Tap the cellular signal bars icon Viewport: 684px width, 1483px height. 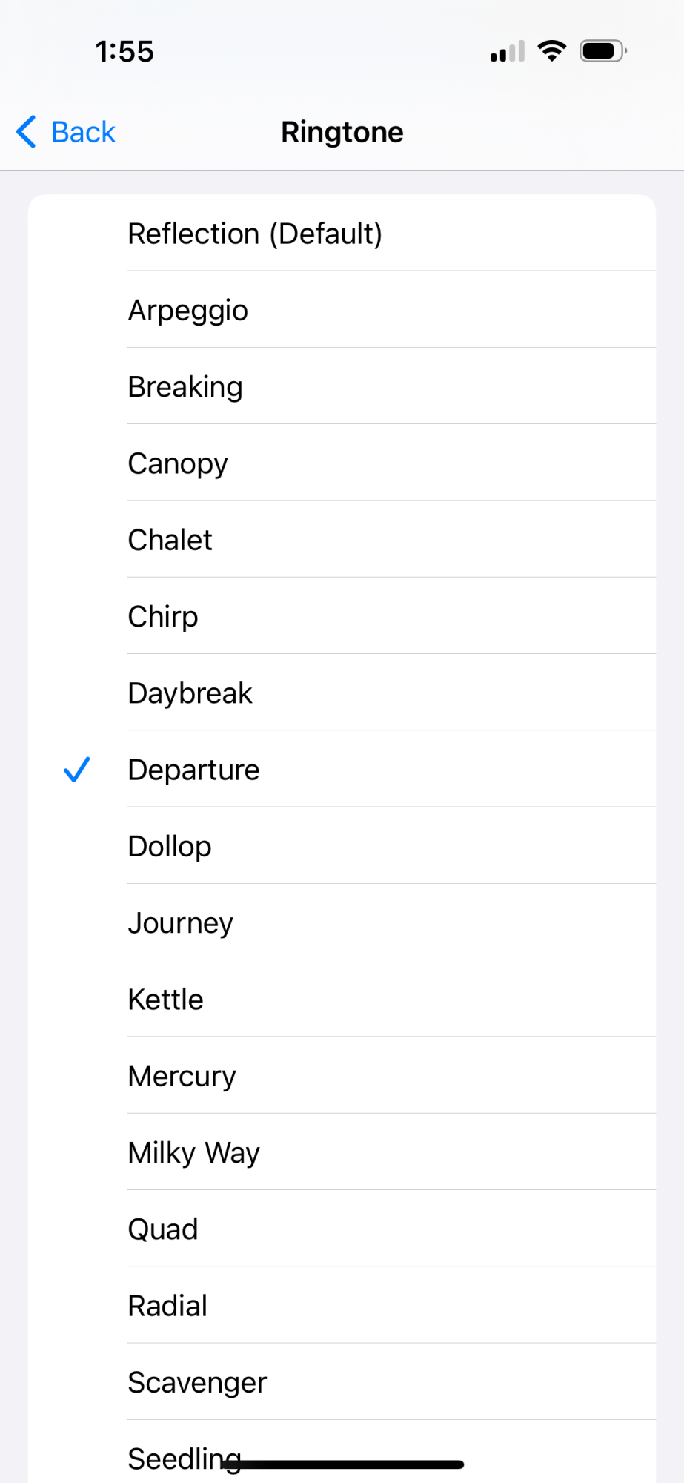pyautogui.click(x=508, y=52)
